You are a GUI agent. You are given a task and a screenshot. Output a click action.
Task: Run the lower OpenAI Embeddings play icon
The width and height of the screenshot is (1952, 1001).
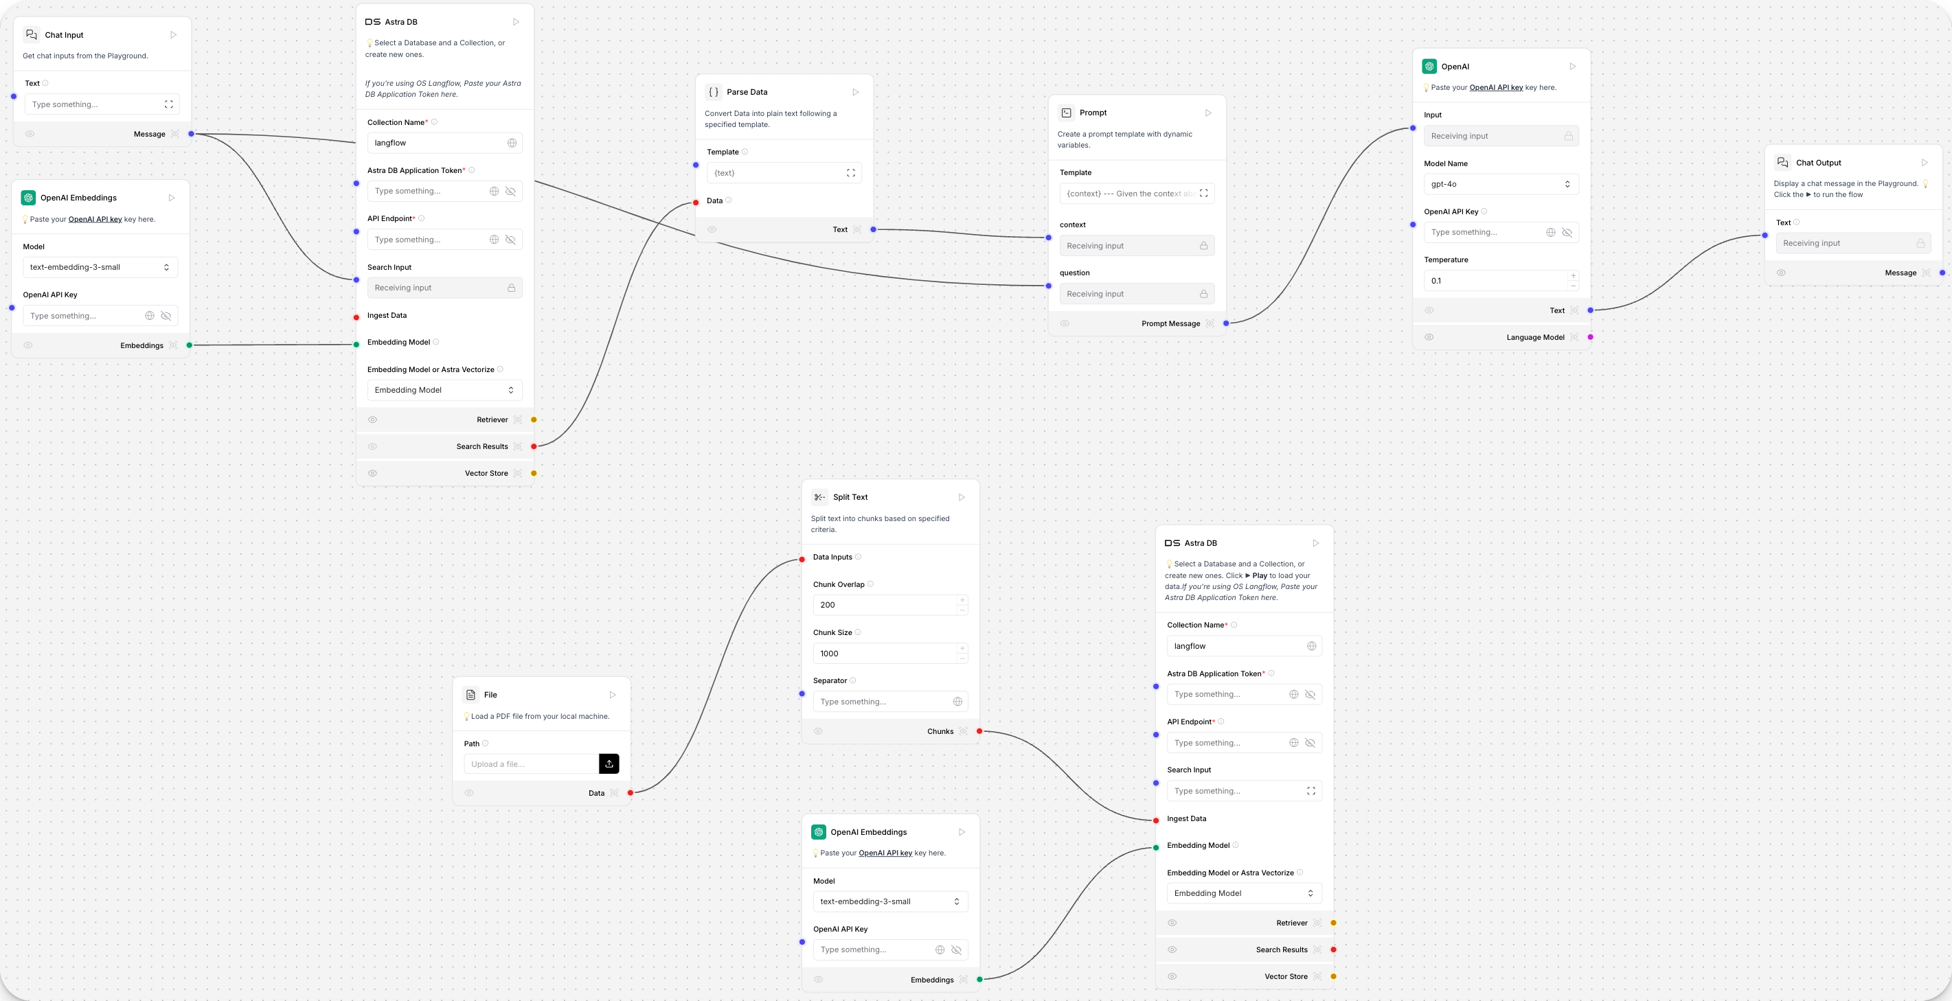(x=962, y=832)
